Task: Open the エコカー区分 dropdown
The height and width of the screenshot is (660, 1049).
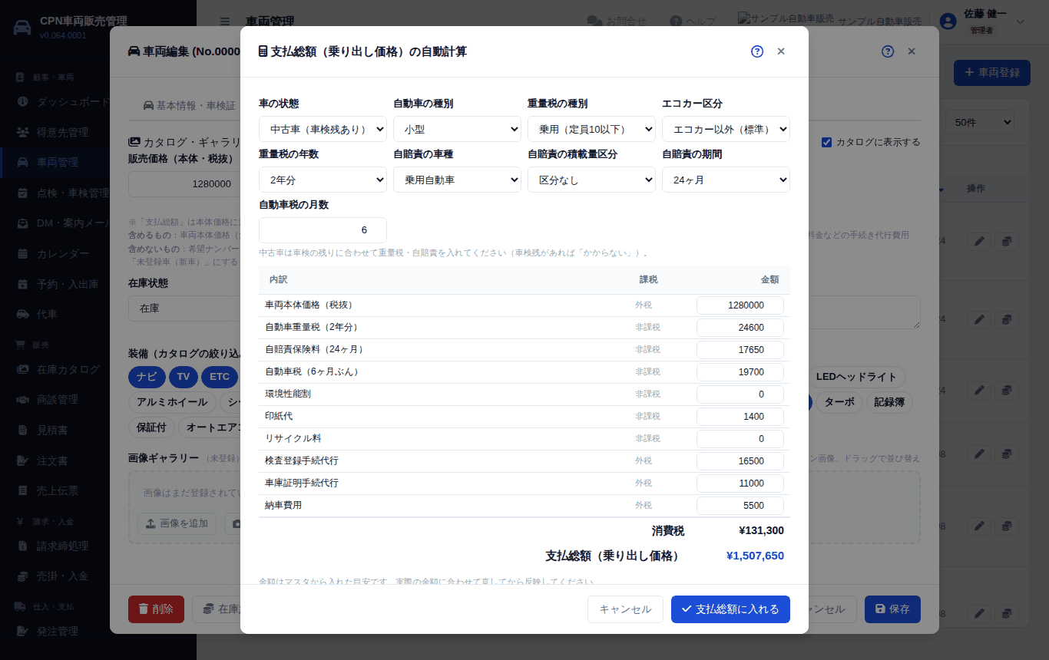Action: click(x=726, y=129)
